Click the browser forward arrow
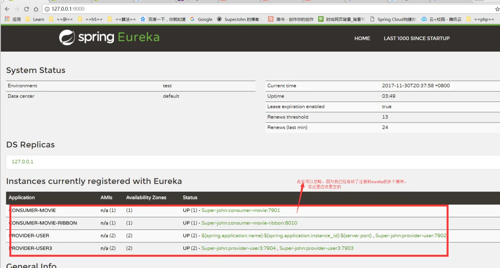Screen dimensions: 500x268 (x=17, y=9)
